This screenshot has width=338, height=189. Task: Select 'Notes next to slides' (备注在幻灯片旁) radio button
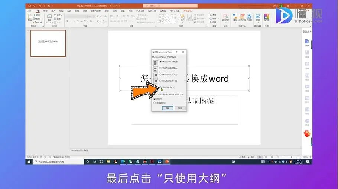tap(160, 62)
